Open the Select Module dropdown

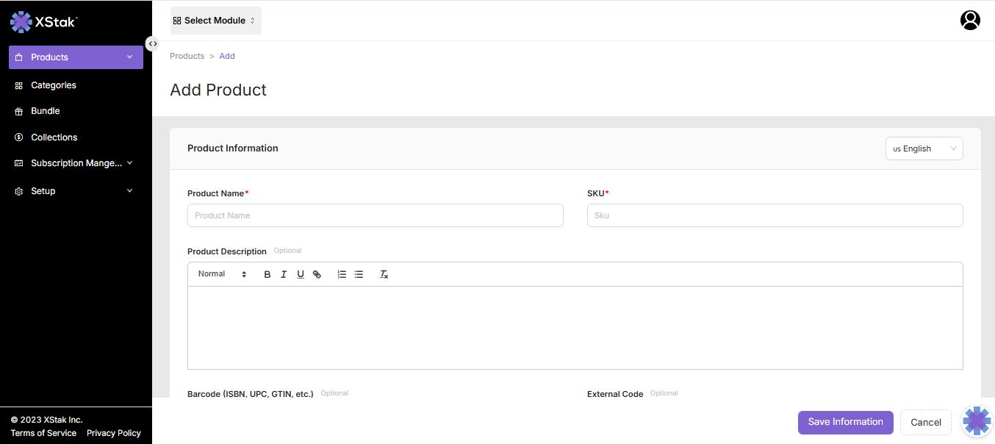coord(215,21)
